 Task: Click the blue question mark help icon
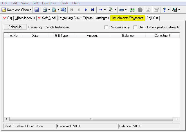click(x=164, y=10)
